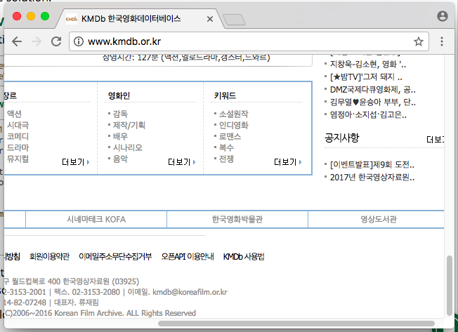Open the 제작/기획 link
This screenshot has height=332, width=458.
(129, 125)
